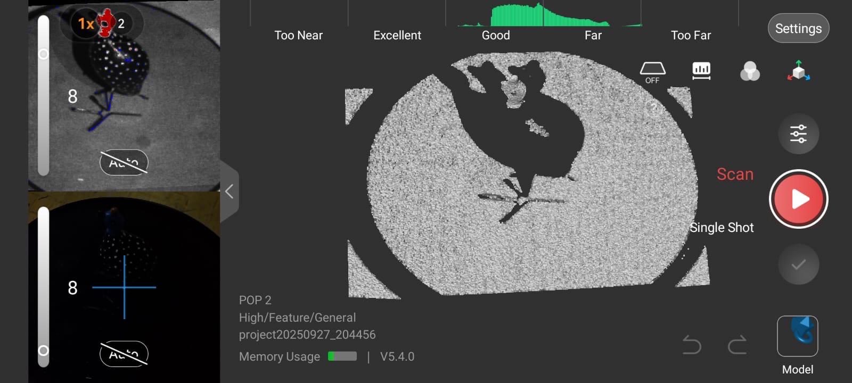852x383 pixels.
Task: Start scanning with the red play button
Action: tap(798, 199)
